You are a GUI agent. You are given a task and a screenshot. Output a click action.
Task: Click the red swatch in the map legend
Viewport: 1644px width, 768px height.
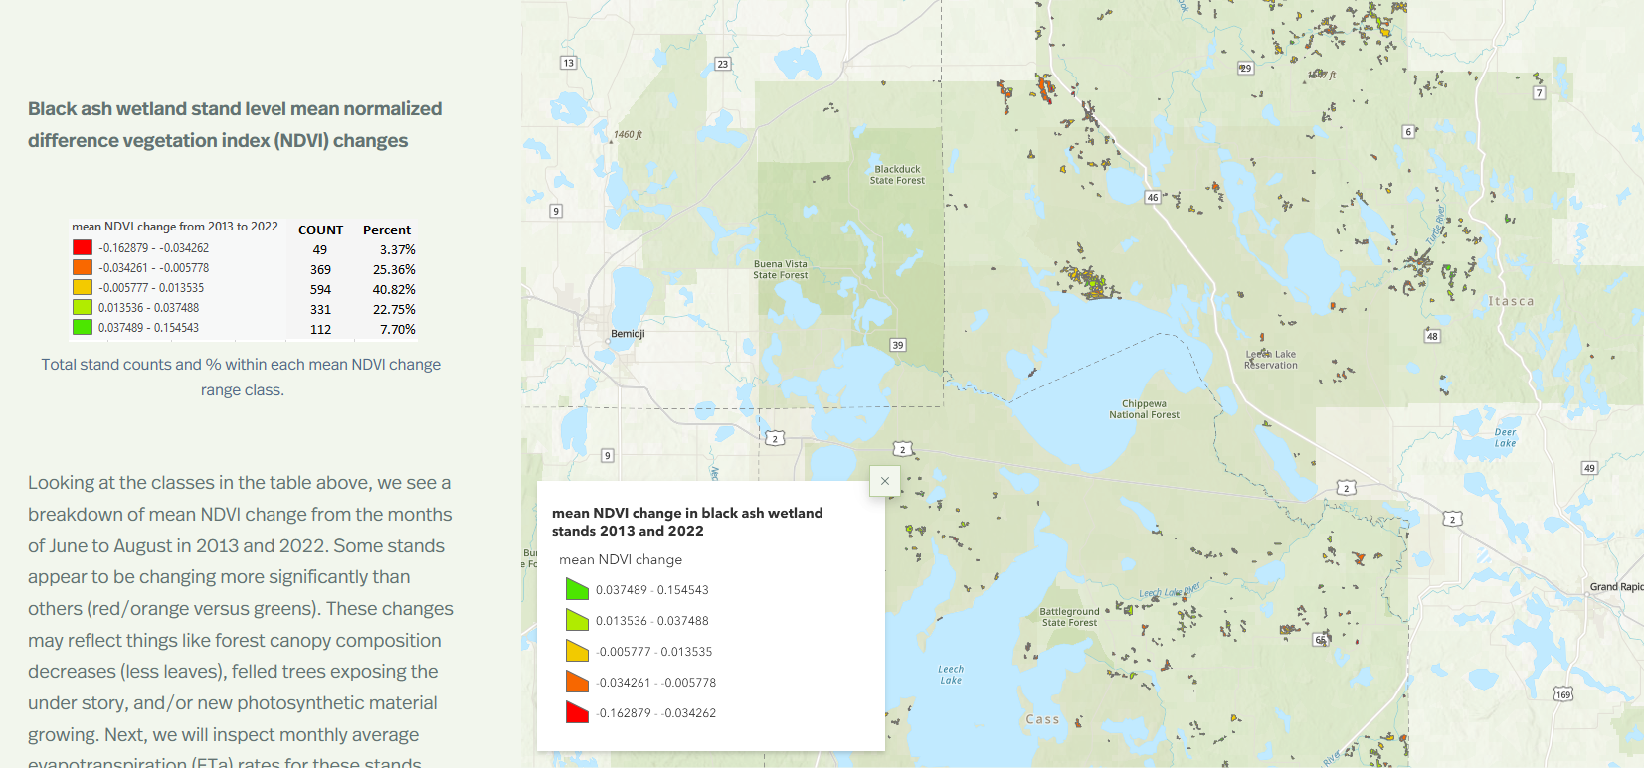point(577,712)
